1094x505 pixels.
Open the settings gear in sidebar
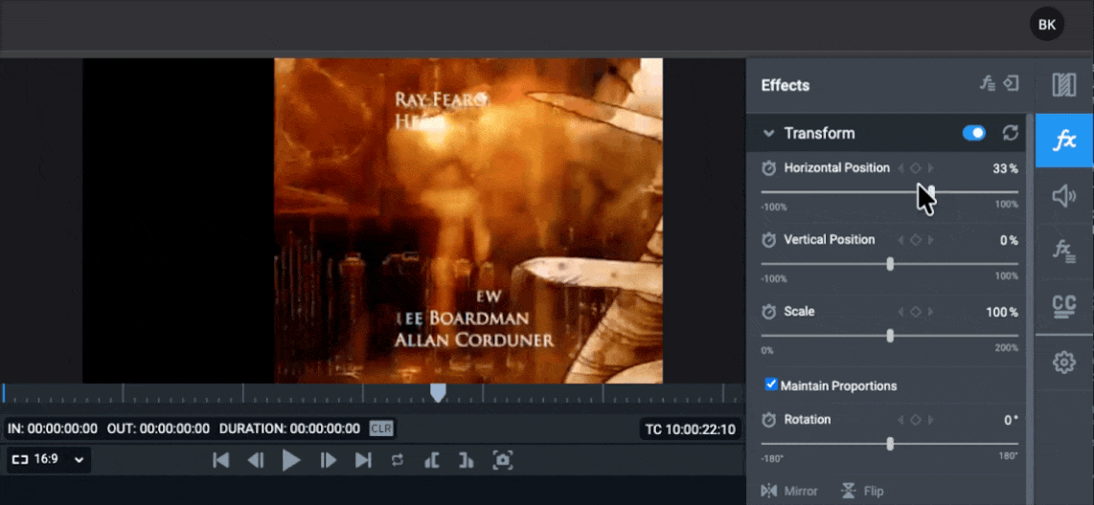pyautogui.click(x=1064, y=362)
